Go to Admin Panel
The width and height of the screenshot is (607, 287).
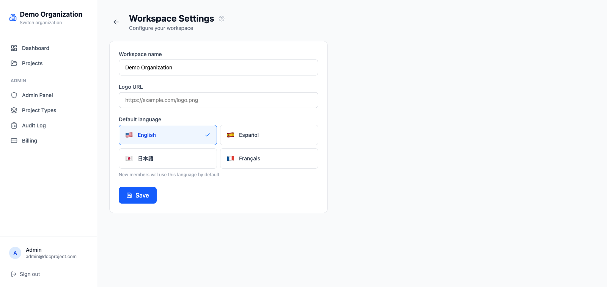(x=49, y=95)
